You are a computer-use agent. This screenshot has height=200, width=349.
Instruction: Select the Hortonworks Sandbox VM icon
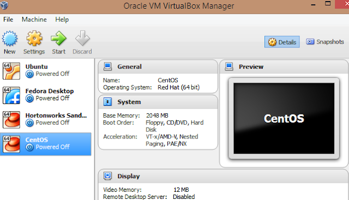point(11,120)
